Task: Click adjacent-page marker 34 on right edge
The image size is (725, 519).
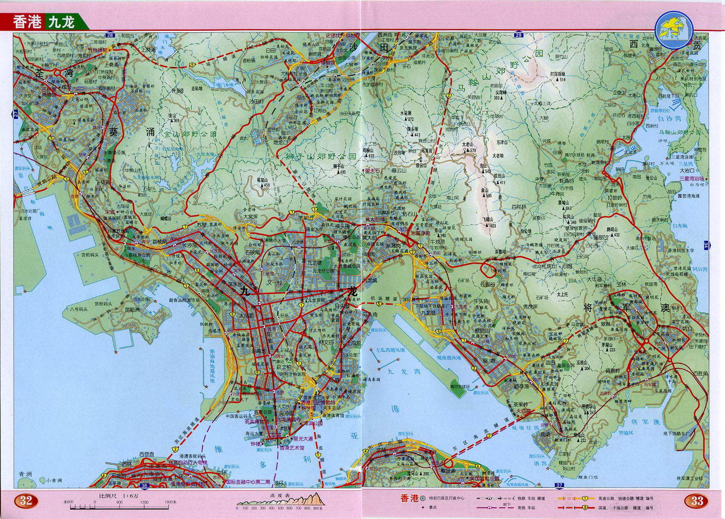Action: pos(706,245)
